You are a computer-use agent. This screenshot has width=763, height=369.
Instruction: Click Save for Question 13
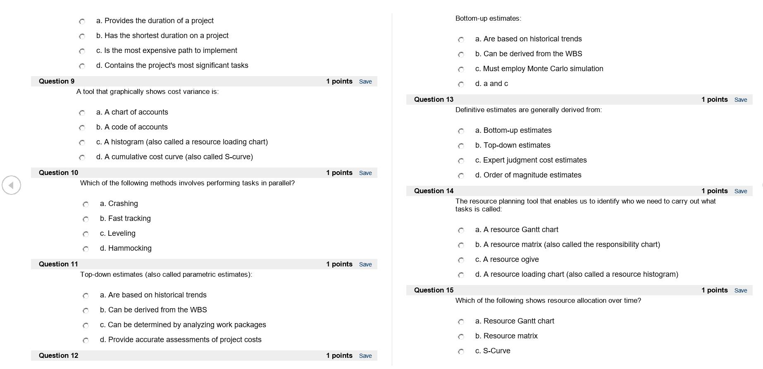[741, 100]
